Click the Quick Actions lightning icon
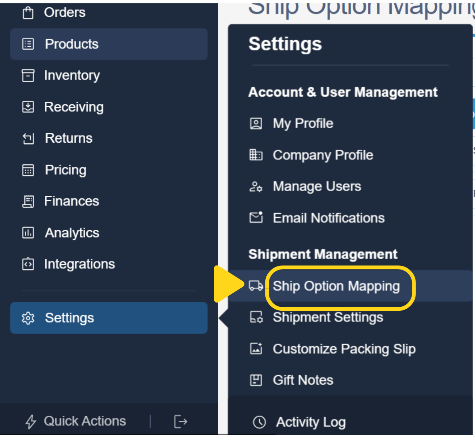Screen dimensions: 475x435 30,421
